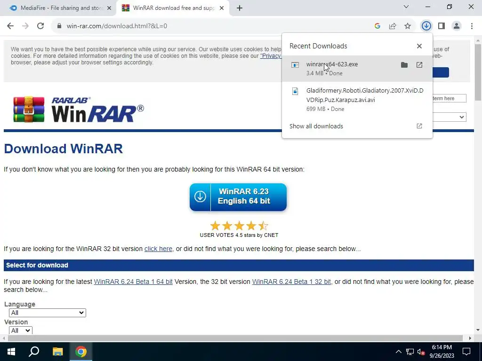Reload the WinRAR download page

(40, 26)
